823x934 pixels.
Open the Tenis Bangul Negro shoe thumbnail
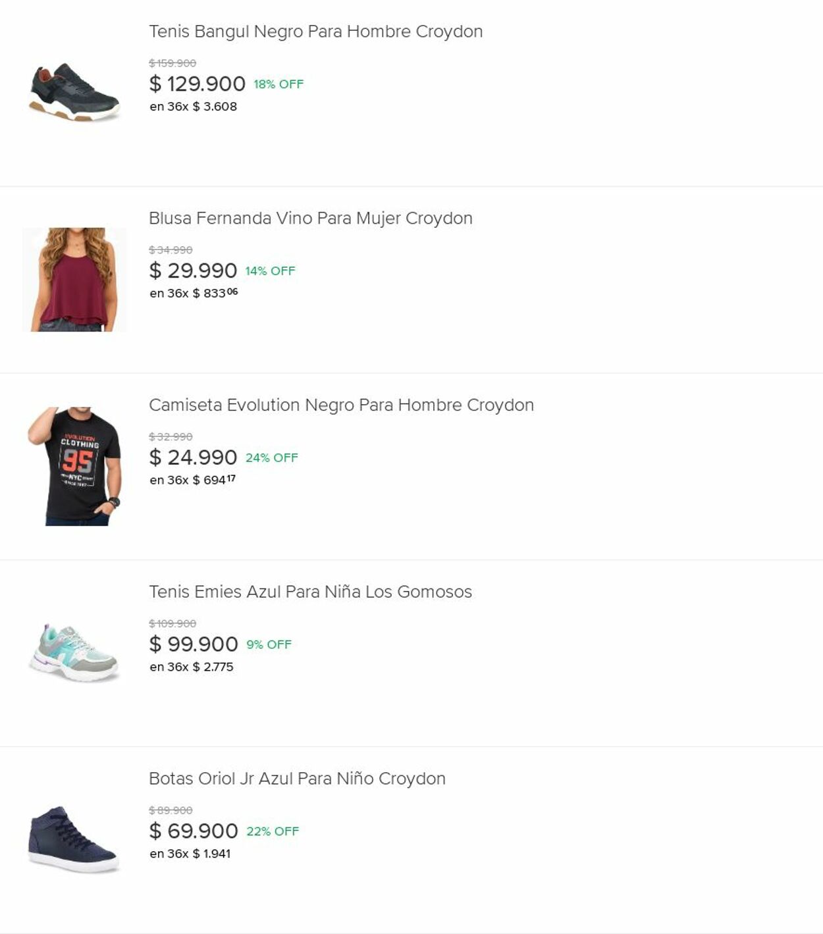[74, 92]
